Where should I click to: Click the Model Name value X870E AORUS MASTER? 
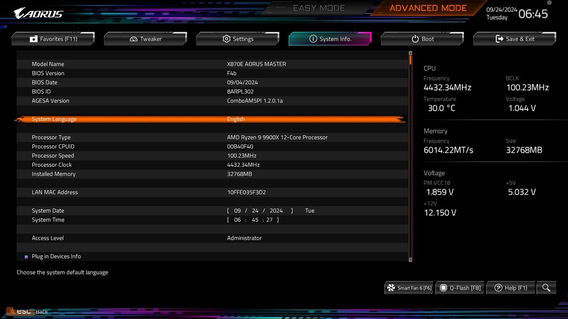(x=256, y=64)
